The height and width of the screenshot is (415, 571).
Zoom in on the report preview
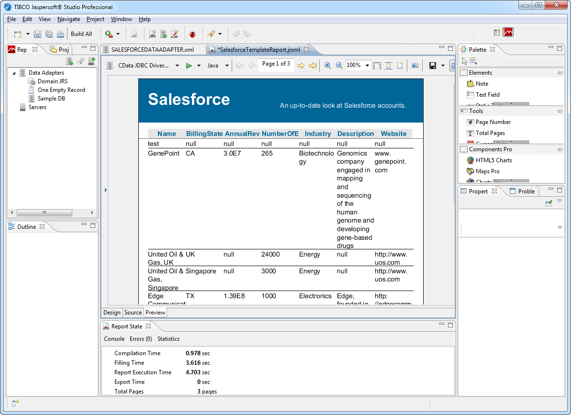(x=327, y=65)
